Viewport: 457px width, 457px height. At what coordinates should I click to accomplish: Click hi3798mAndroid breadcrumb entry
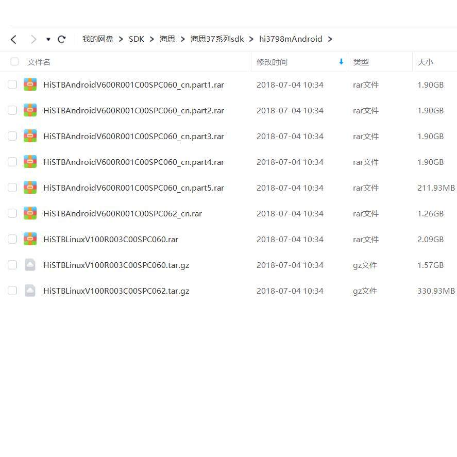(291, 39)
